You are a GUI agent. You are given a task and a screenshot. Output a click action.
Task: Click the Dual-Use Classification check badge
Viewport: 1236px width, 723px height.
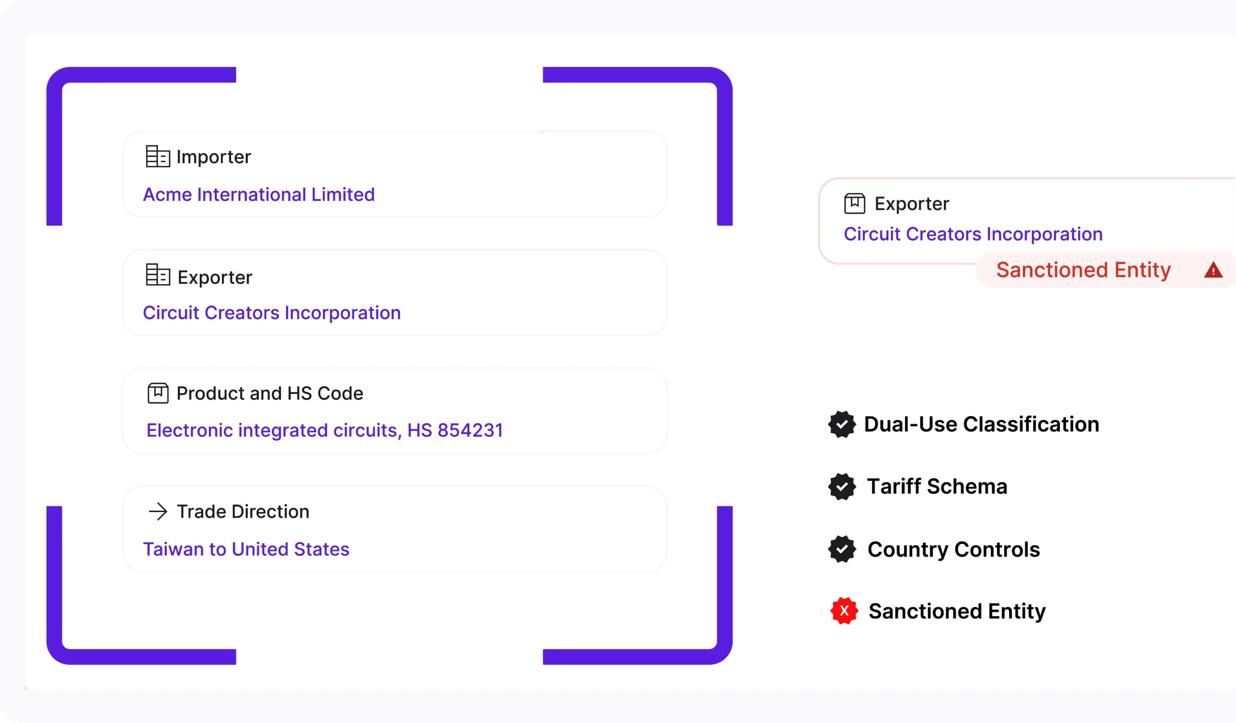[842, 424]
